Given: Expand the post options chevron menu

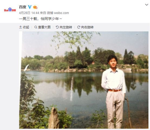Looking at the screenshot, I should click(146, 5).
